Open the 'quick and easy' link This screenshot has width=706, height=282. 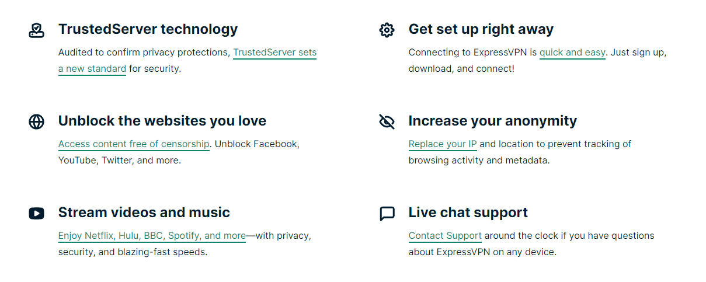(572, 53)
